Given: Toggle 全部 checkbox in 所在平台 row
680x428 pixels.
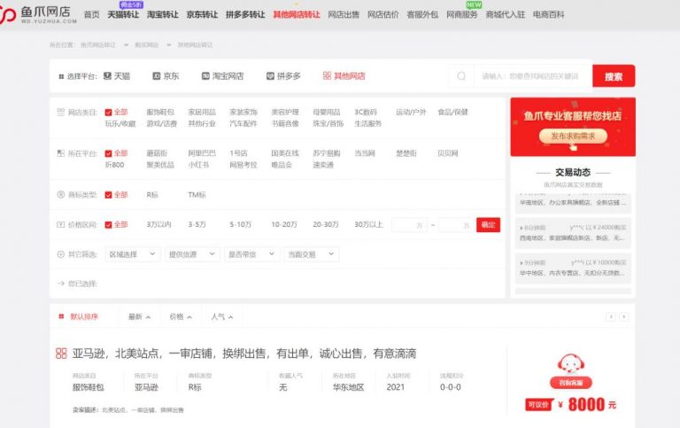Looking at the screenshot, I should (108, 153).
